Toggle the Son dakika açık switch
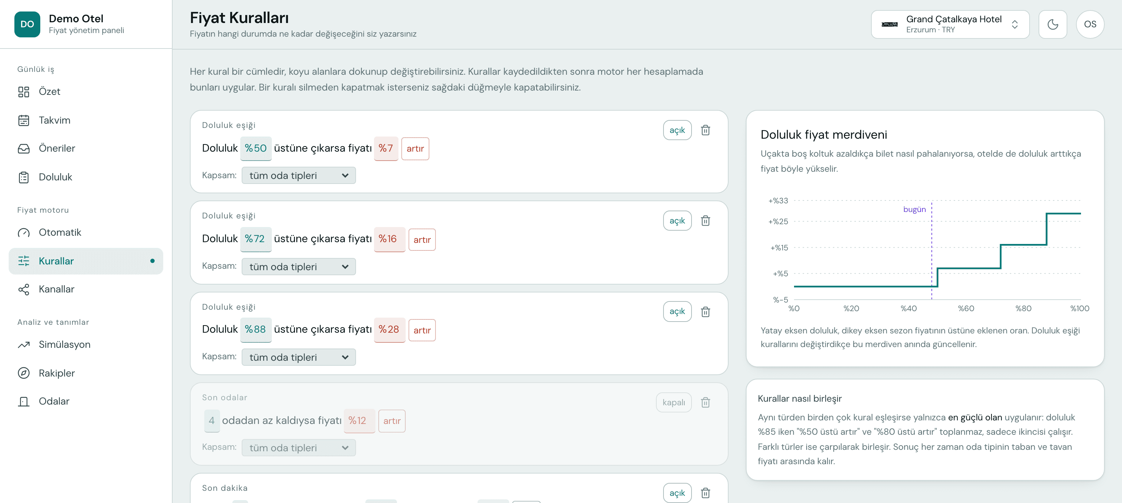Image resolution: width=1122 pixels, height=503 pixels. coord(677,493)
